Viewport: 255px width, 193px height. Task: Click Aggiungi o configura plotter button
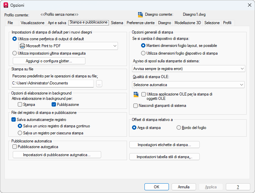(x=49, y=61)
